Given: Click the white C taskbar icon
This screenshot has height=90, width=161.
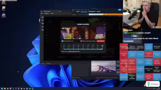Looking at the screenshot, I should [19, 88].
